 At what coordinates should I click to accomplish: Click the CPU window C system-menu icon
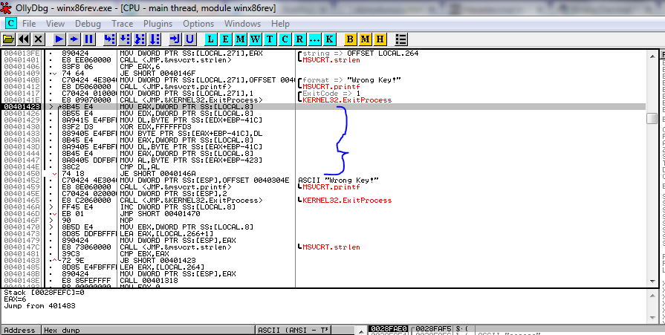tap(10, 23)
